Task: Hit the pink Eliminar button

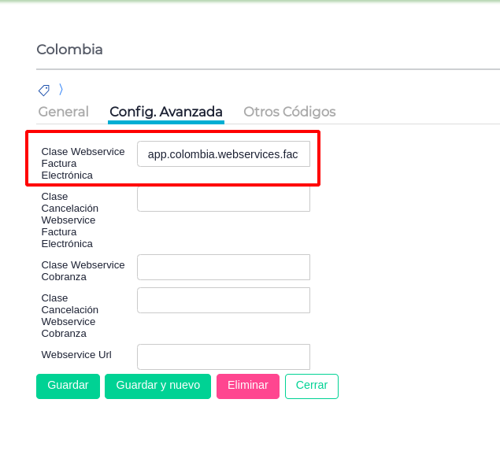Action: tap(248, 386)
